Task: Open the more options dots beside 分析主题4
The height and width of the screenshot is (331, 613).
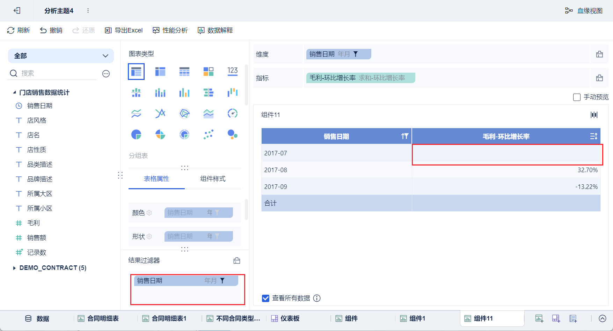Action: tap(88, 10)
